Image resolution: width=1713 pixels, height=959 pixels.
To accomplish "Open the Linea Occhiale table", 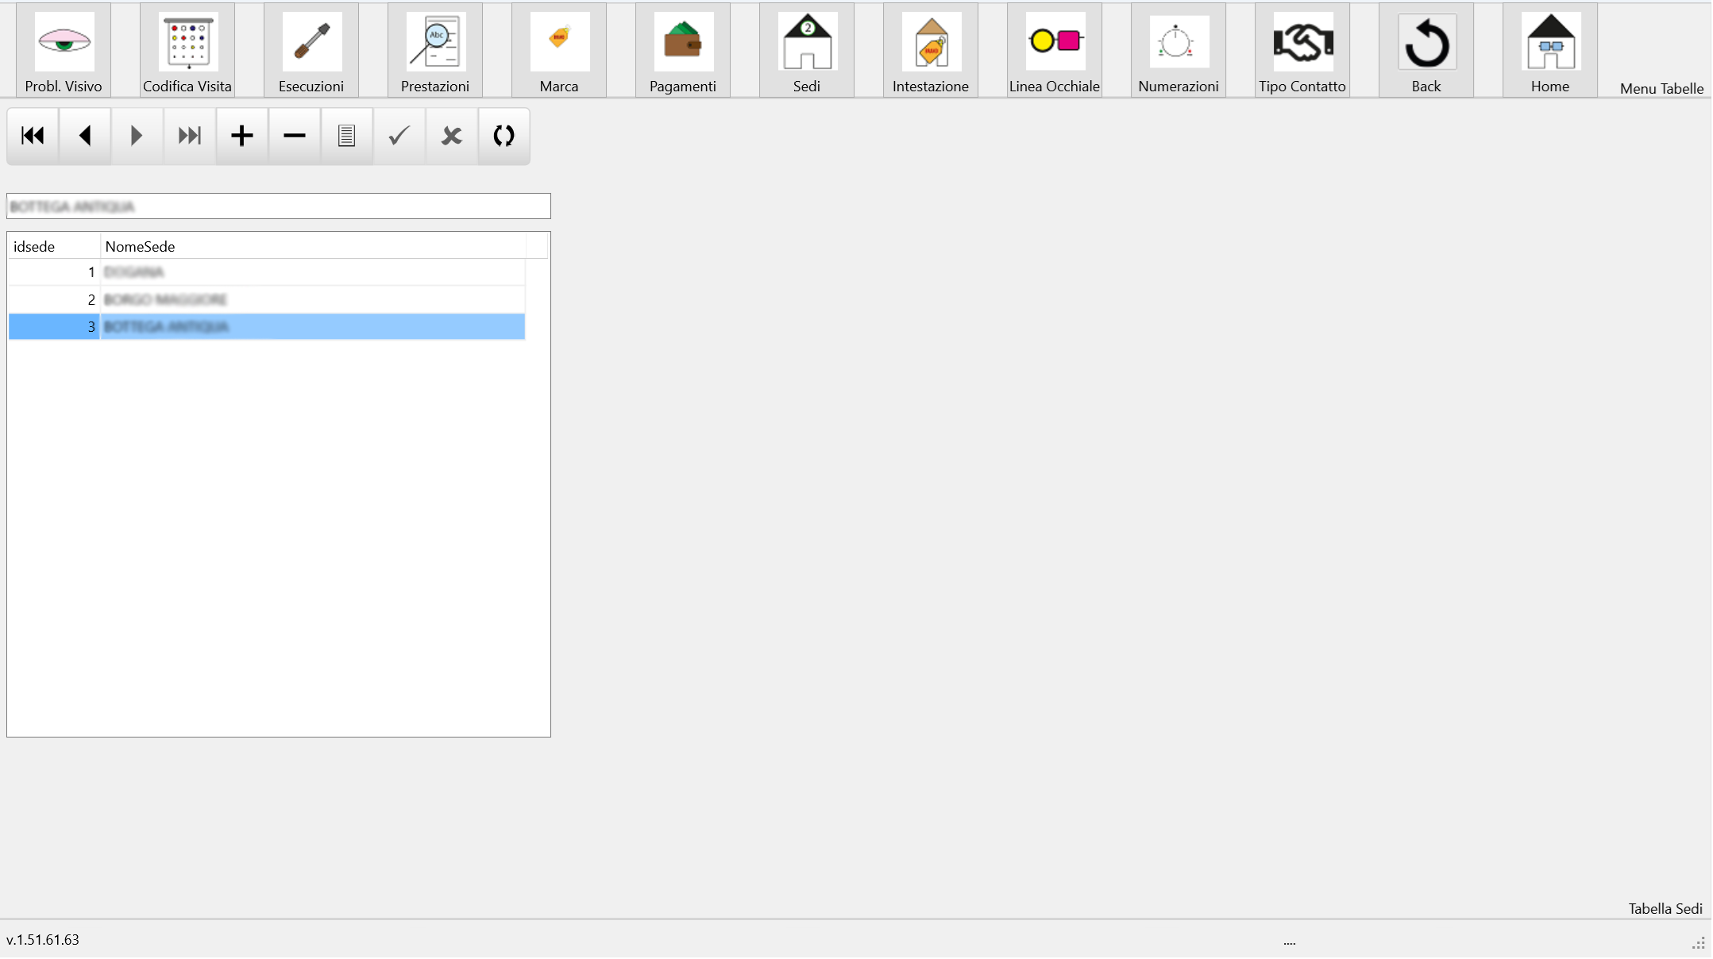I will [1055, 51].
